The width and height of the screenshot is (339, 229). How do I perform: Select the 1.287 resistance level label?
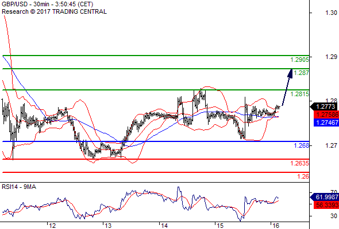301,73
